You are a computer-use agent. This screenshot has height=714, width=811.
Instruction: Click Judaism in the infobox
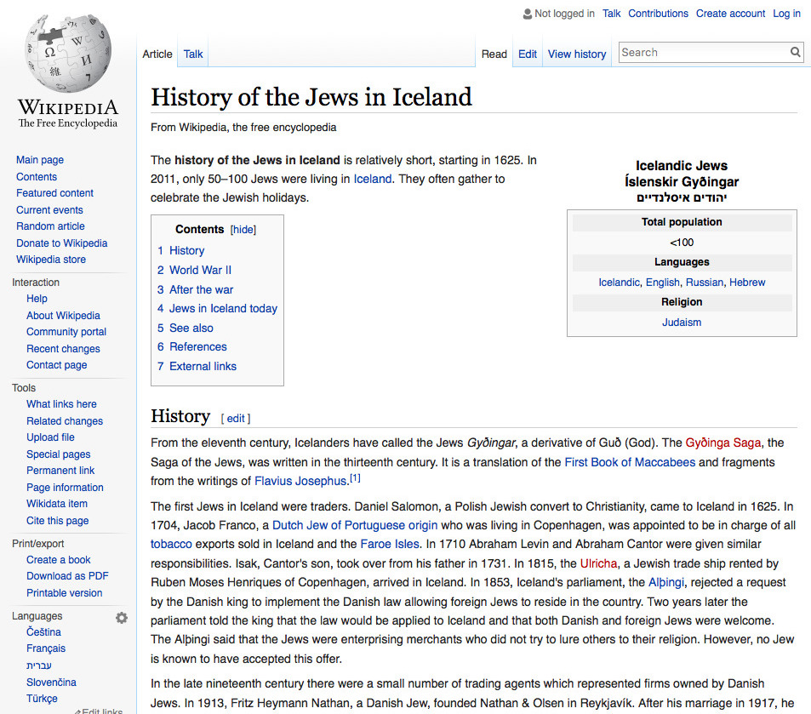point(681,322)
